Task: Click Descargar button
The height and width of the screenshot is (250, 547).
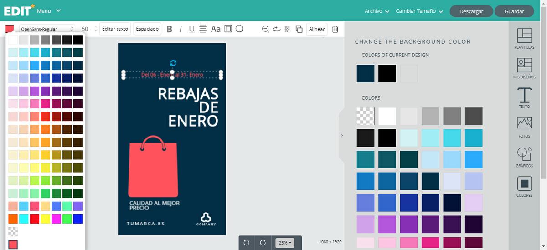Action: (471, 11)
